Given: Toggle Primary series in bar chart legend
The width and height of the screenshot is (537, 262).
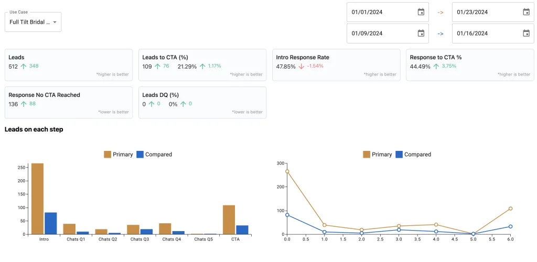Looking at the screenshot, I should (118, 154).
